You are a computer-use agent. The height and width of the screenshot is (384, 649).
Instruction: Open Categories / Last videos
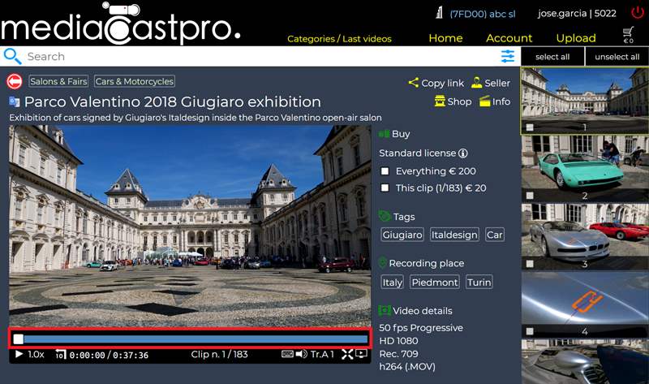pos(339,39)
